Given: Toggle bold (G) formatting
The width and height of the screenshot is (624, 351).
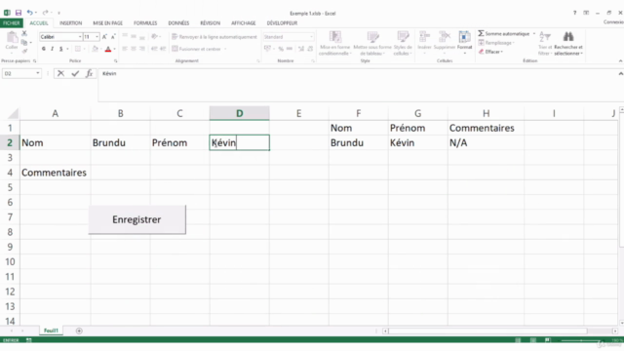Looking at the screenshot, I should point(44,49).
